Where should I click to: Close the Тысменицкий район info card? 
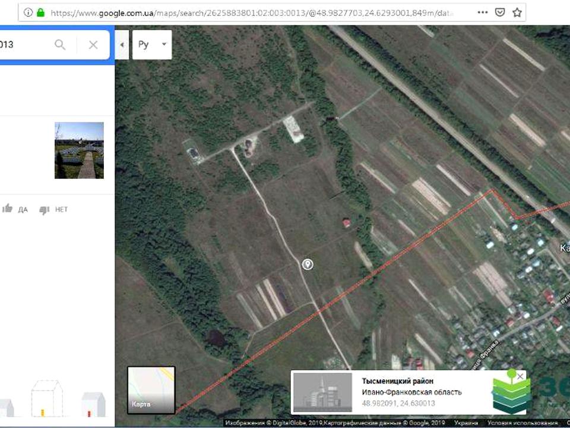point(520,376)
